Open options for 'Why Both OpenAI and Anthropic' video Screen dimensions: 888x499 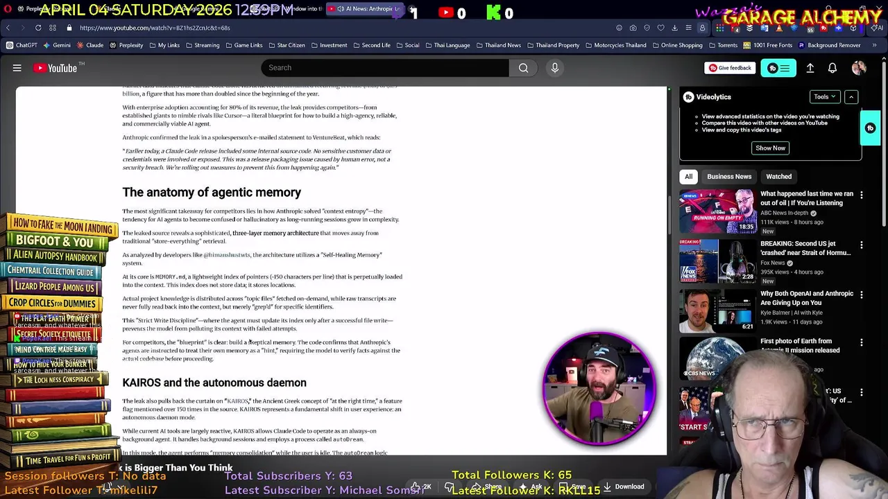tap(862, 295)
